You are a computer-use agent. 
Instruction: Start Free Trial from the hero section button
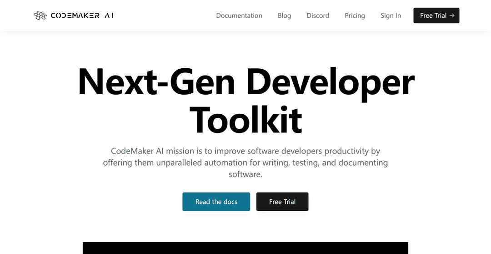(x=282, y=202)
